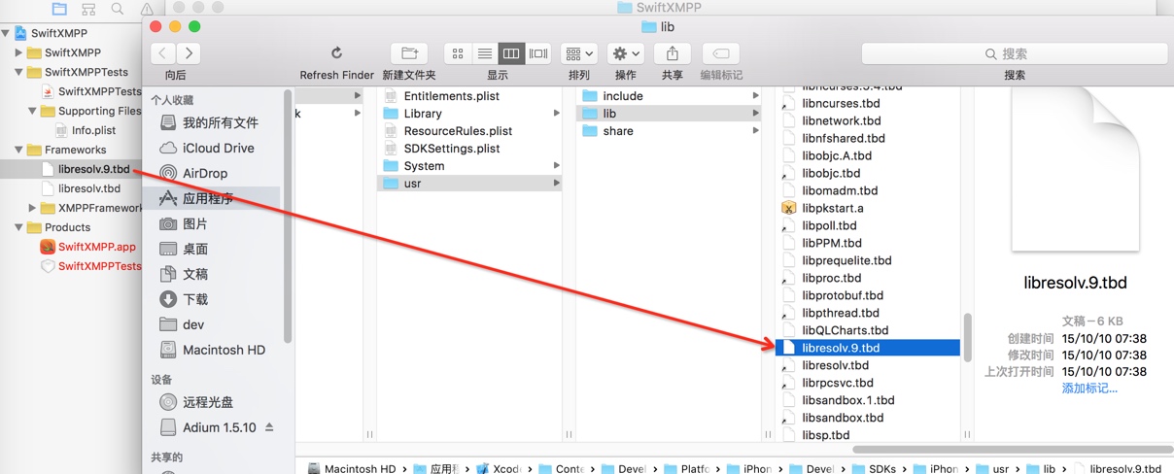Collapse SwiftXMPP project root in Xcode
This screenshot has height=474, width=1174.
point(6,33)
